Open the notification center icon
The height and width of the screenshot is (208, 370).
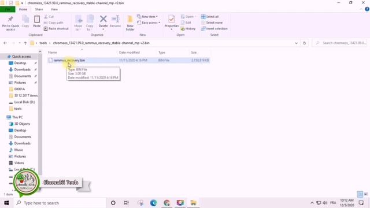coord(361,203)
